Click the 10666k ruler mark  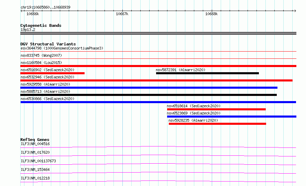tap(33, 14)
